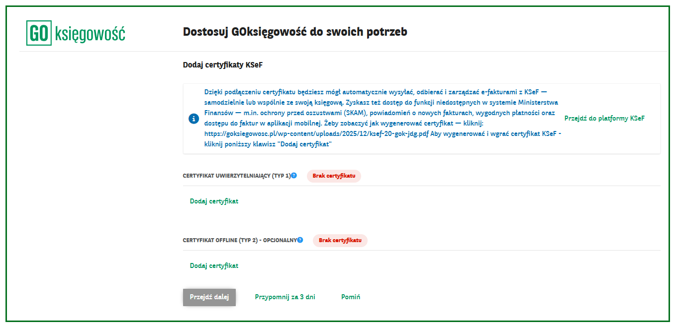Click the blue info icon in the notice box

click(x=193, y=119)
